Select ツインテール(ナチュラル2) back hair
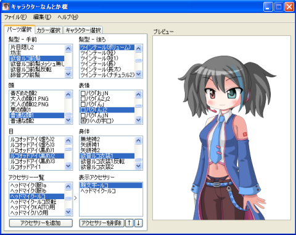296x235 pixels. [107, 75]
